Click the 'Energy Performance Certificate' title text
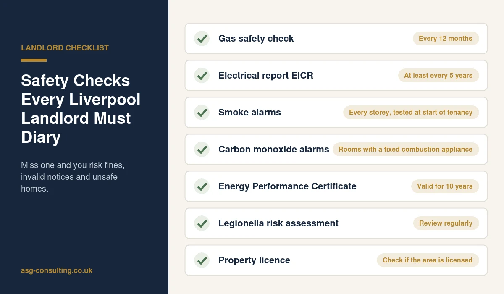Image resolution: width=504 pixels, height=294 pixels. 287,186
